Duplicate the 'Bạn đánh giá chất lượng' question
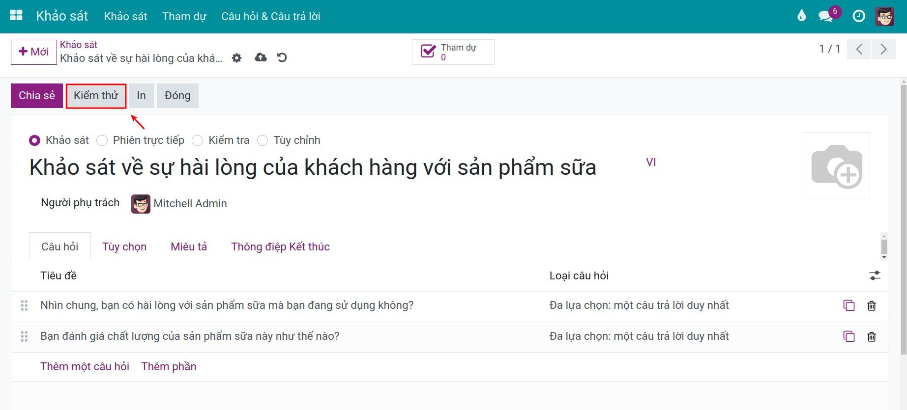 coord(849,336)
